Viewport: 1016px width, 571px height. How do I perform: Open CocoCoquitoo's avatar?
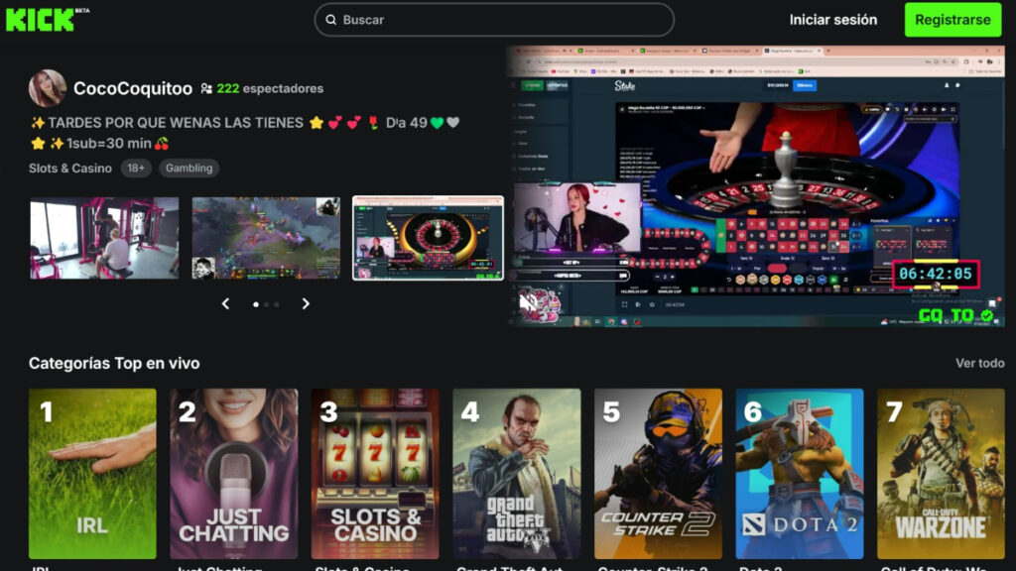[48, 88]
